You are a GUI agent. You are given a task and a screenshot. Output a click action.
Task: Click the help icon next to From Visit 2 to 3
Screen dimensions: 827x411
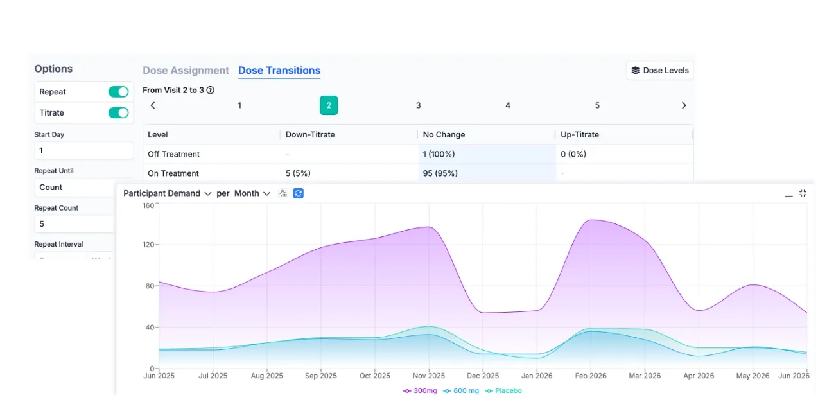click(x=210, y=91)
